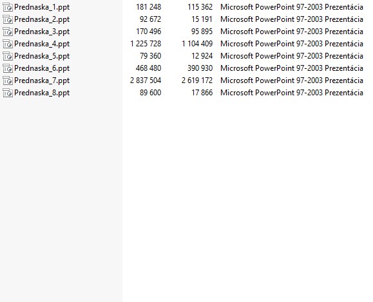Click the file icon of Prednaska_4.ppt

[x=8, y=44]
